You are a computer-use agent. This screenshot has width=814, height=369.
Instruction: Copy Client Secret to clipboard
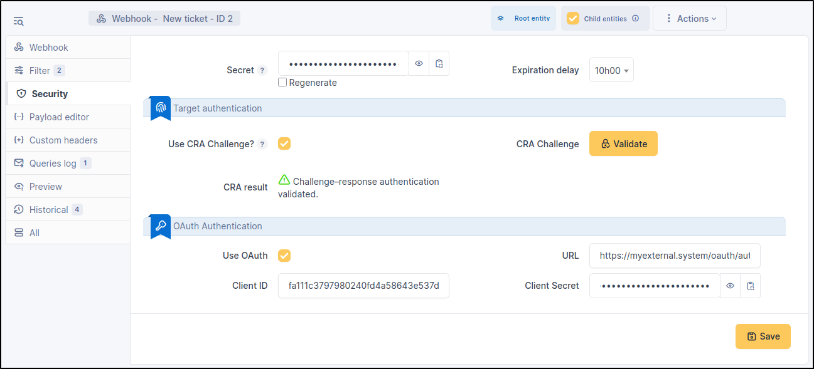pos(751,286)
